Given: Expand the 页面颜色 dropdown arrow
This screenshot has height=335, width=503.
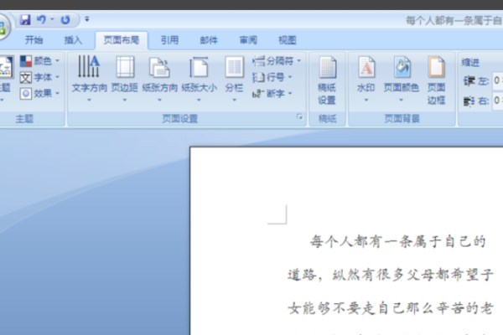Looking at the screenshot, I should pyautogui.click(x=402, y=100).
